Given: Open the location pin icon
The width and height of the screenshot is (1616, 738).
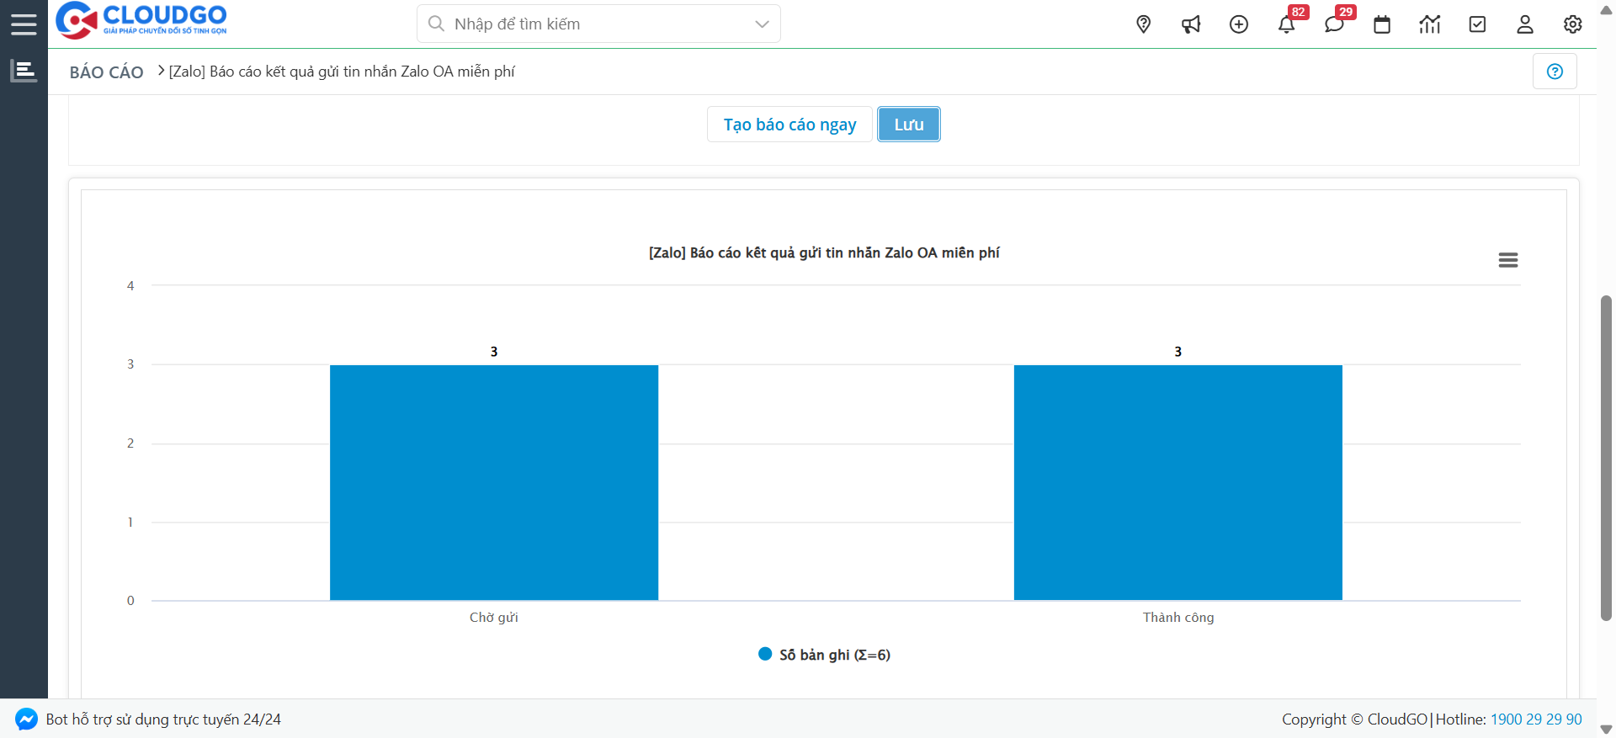Looking at the screenshot, I should (x=1143, y=24).
